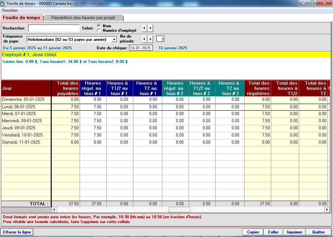
Task: Click the app icon in title bar
Action: point(3,3)
